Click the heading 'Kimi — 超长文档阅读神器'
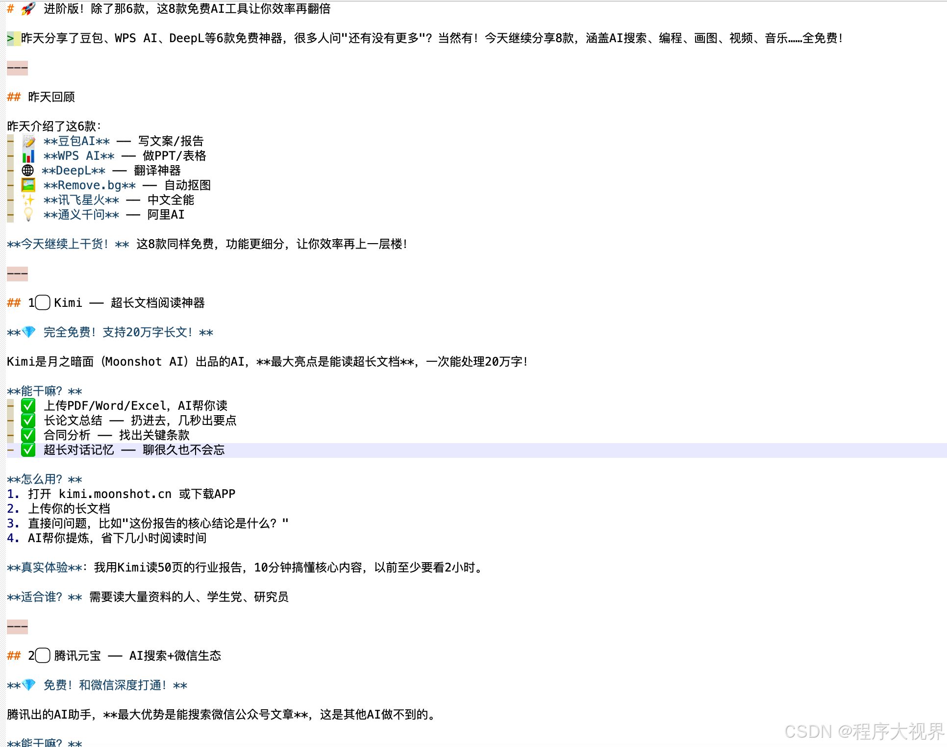Screen dimensions: 947x747 pyautogui.click(x=129, y=303)
